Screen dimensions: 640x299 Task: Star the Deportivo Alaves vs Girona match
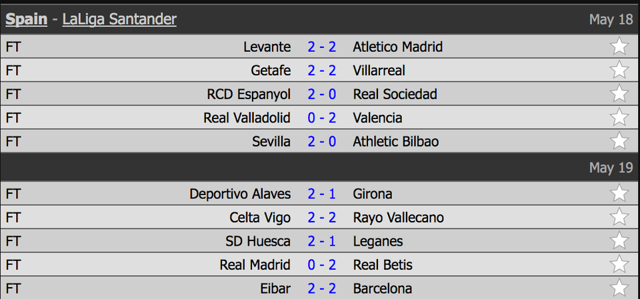pyautogui.click(x=619, y=194)
